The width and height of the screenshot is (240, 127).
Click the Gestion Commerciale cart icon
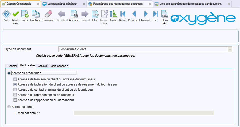tap(3, 4)
